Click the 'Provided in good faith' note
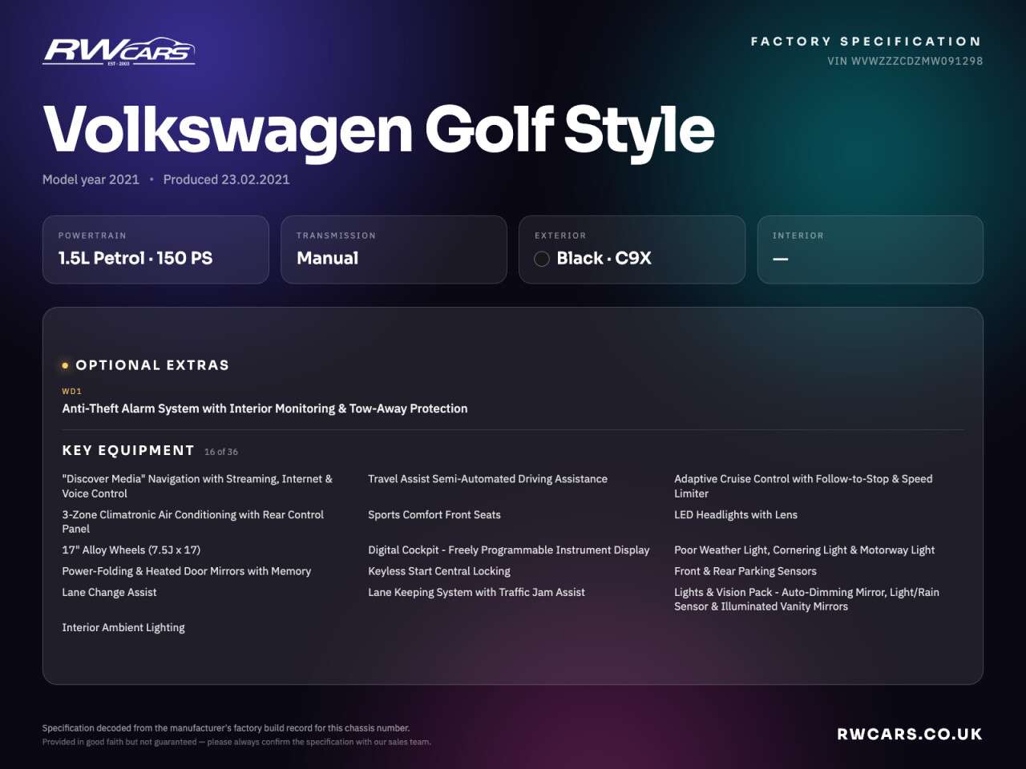 (236, 742)
